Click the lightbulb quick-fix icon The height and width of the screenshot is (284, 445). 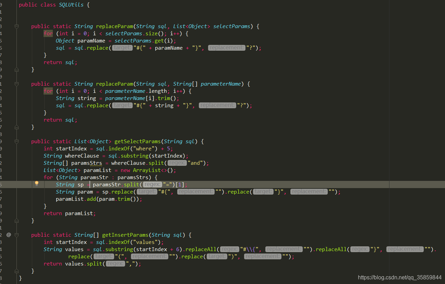[x=37, y=184]
